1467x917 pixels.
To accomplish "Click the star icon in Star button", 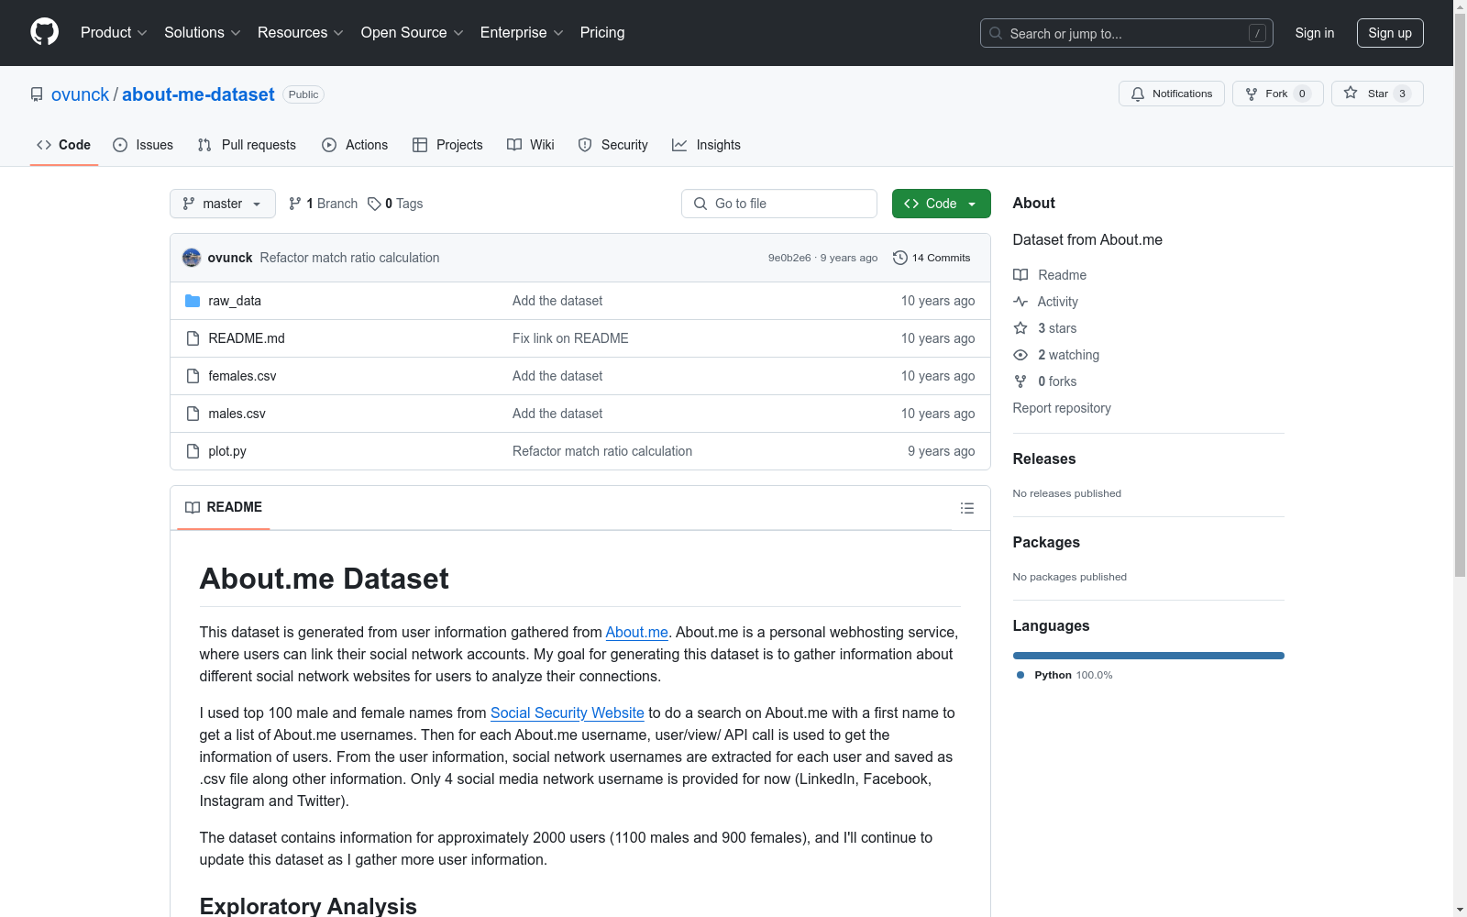I will [1351, 93].
